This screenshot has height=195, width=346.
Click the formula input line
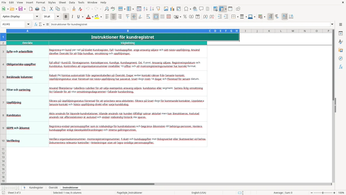click(x=190, y=25)
